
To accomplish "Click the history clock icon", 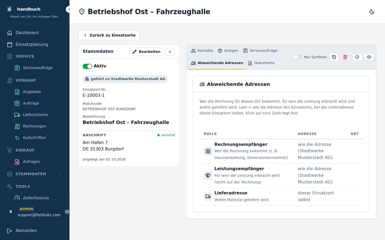I will (x=334, y=57).
